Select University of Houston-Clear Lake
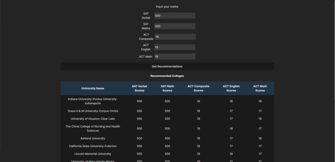The width and height of the screenshot is (335, 162). [93, 119]
